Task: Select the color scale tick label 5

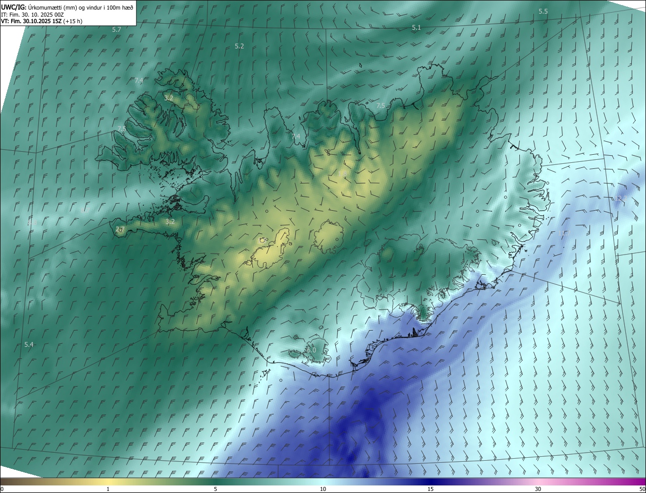Action: point(216,489)
